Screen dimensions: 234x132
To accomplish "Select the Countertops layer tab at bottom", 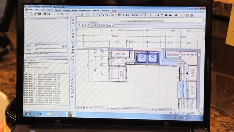I will pyautogui.click(x=126, y=109).
